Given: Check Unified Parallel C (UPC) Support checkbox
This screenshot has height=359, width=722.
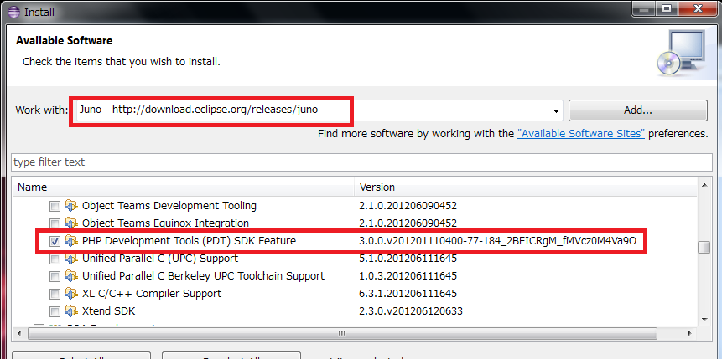Looking at the screenshot, I should pyautogui.click(x=55, y=259).
